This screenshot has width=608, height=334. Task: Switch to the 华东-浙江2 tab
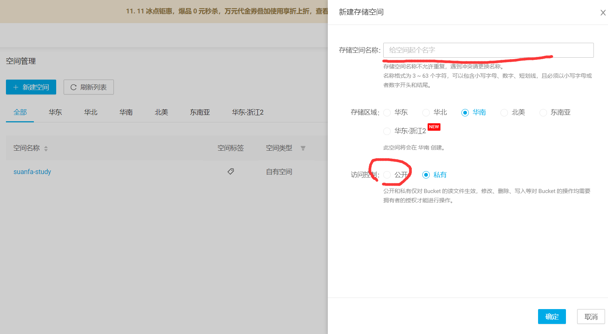pyautogui.click(x=248, y=112)
